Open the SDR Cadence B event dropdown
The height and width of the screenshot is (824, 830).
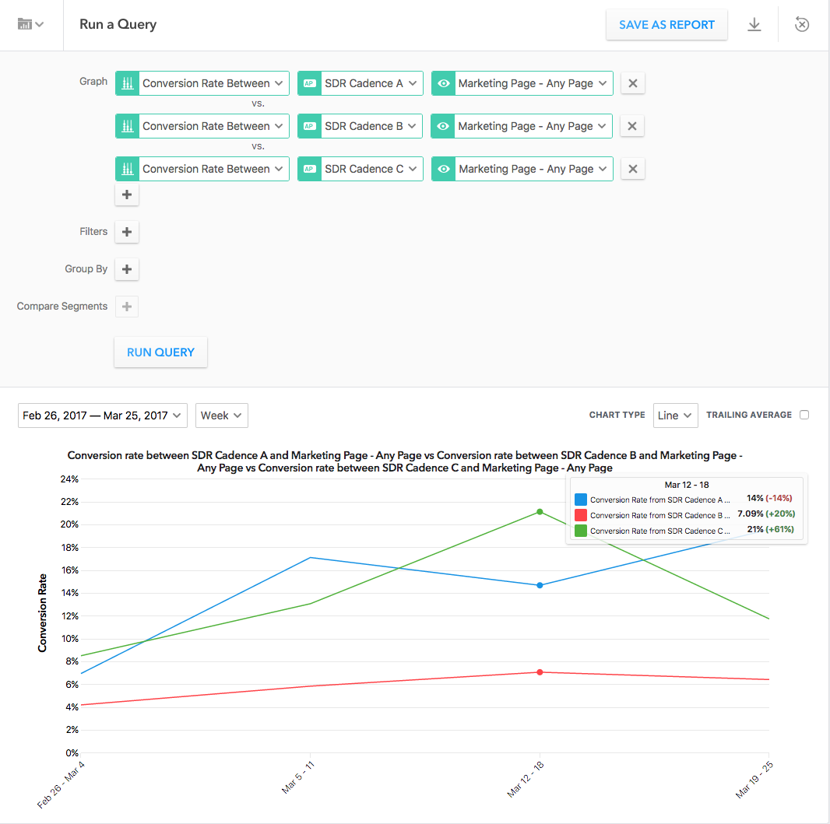[360, 126]
